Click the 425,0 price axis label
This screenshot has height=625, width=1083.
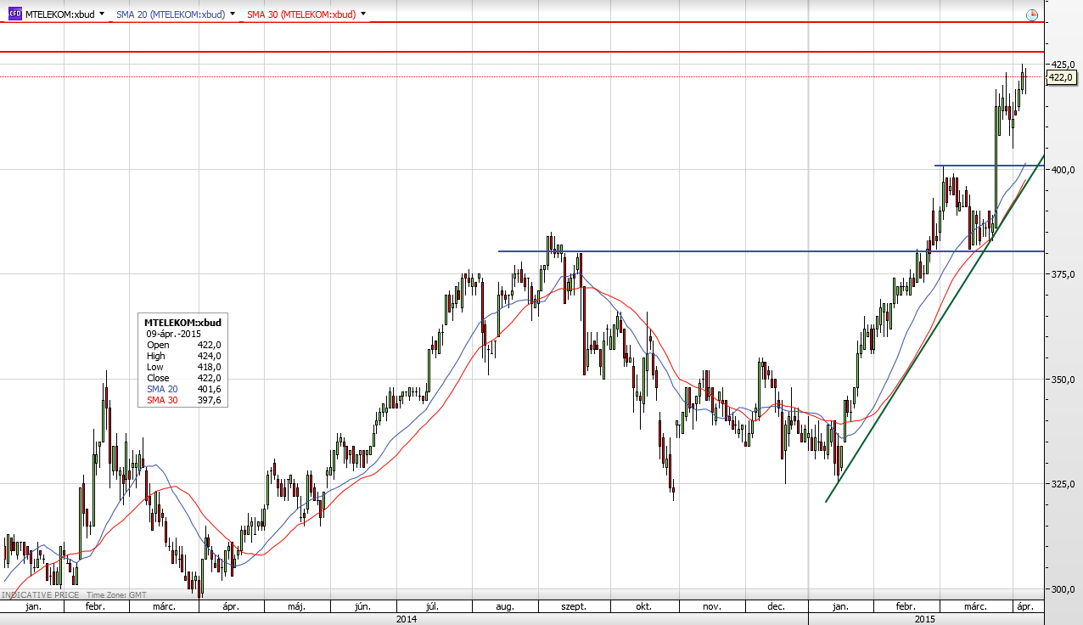pos(1063,64)
